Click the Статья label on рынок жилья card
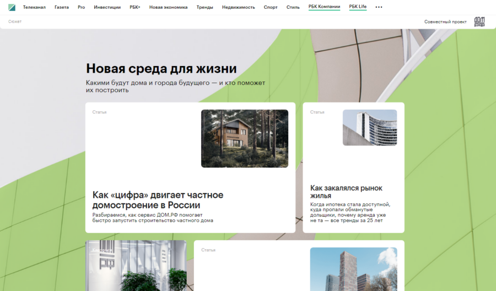The width and height of the screenshot is (496, 291). pos(317,112)
